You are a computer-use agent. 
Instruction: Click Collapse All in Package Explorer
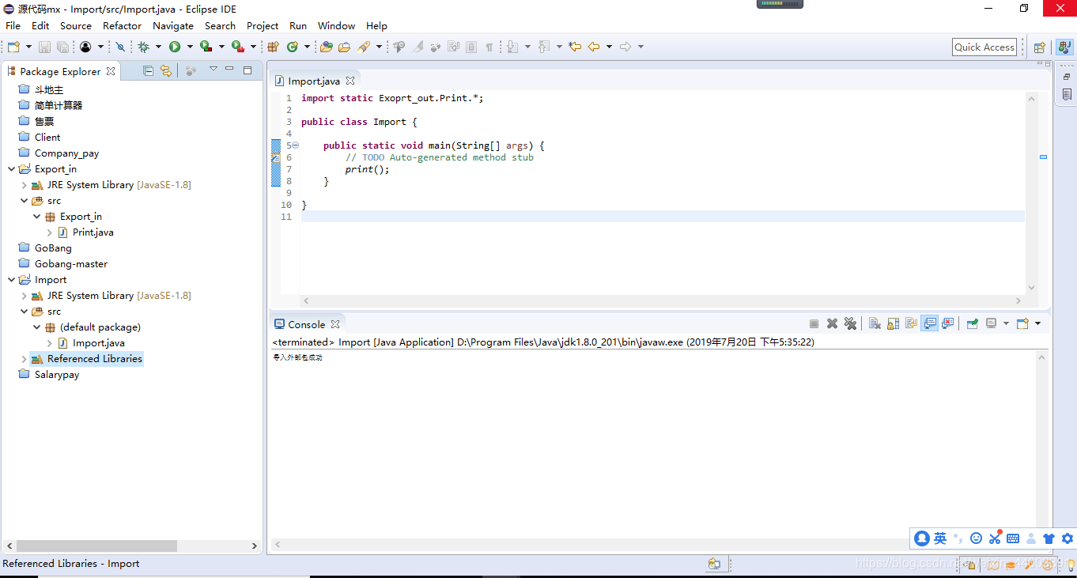(x=148, y=70)
